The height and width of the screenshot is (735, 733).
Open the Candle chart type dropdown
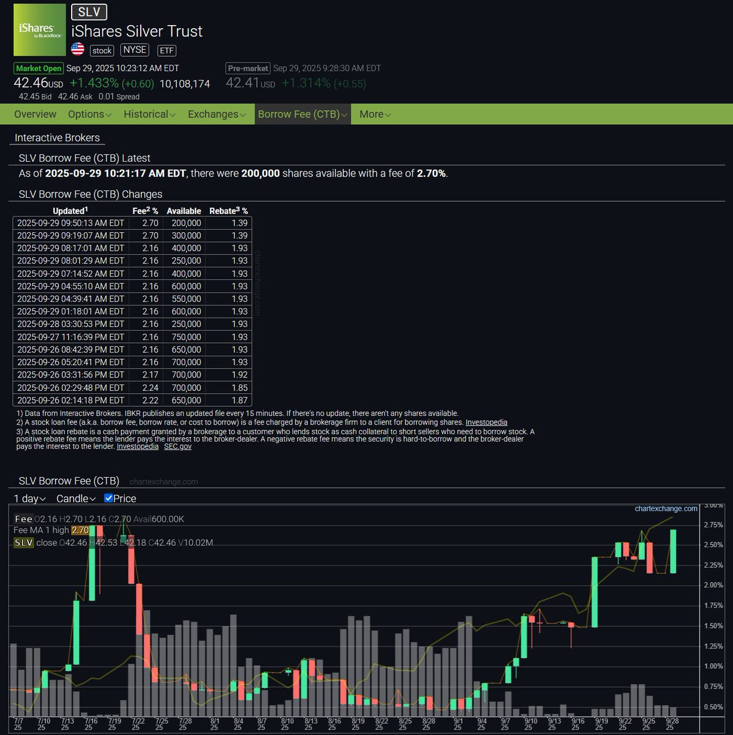(x=76, y=499)
